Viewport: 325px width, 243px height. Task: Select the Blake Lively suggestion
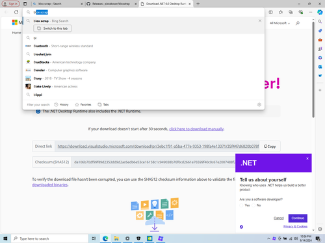(x=144, y=86)
